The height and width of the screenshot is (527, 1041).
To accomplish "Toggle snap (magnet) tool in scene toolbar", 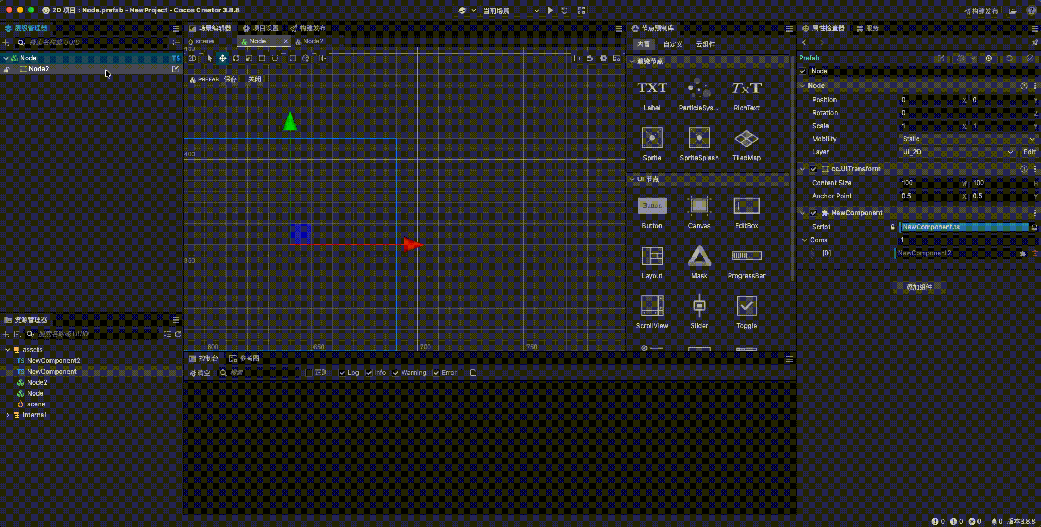I will point(275,58).
